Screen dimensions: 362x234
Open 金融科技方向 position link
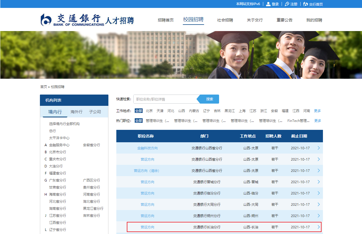147,148
